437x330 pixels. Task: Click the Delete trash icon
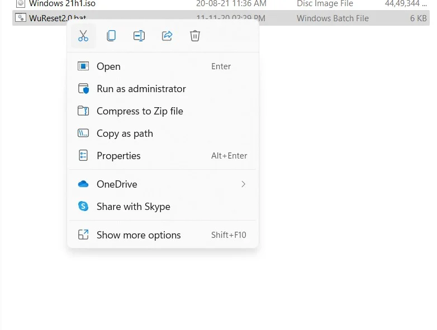pyautogui.click(x=195, y=36)
